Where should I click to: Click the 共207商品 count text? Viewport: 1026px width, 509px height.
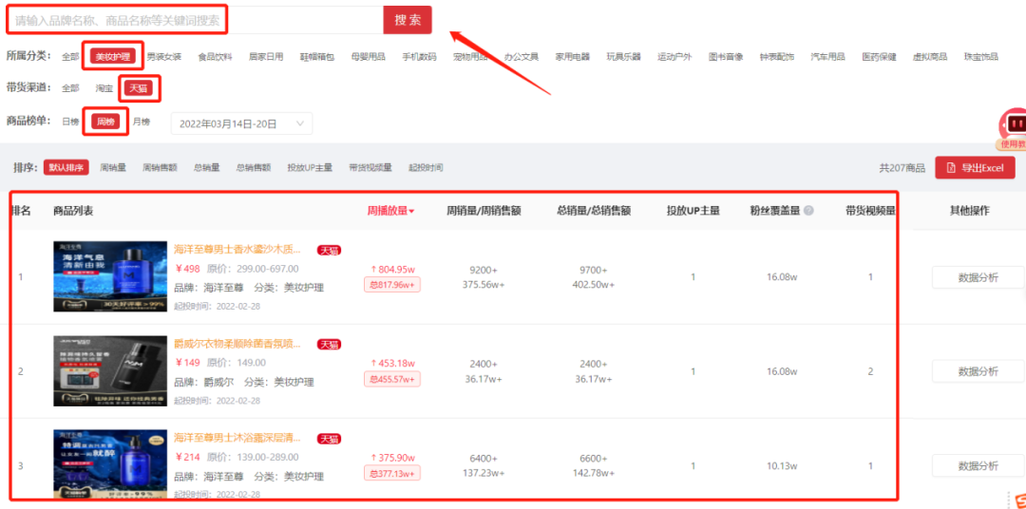[x=902, y=168]
